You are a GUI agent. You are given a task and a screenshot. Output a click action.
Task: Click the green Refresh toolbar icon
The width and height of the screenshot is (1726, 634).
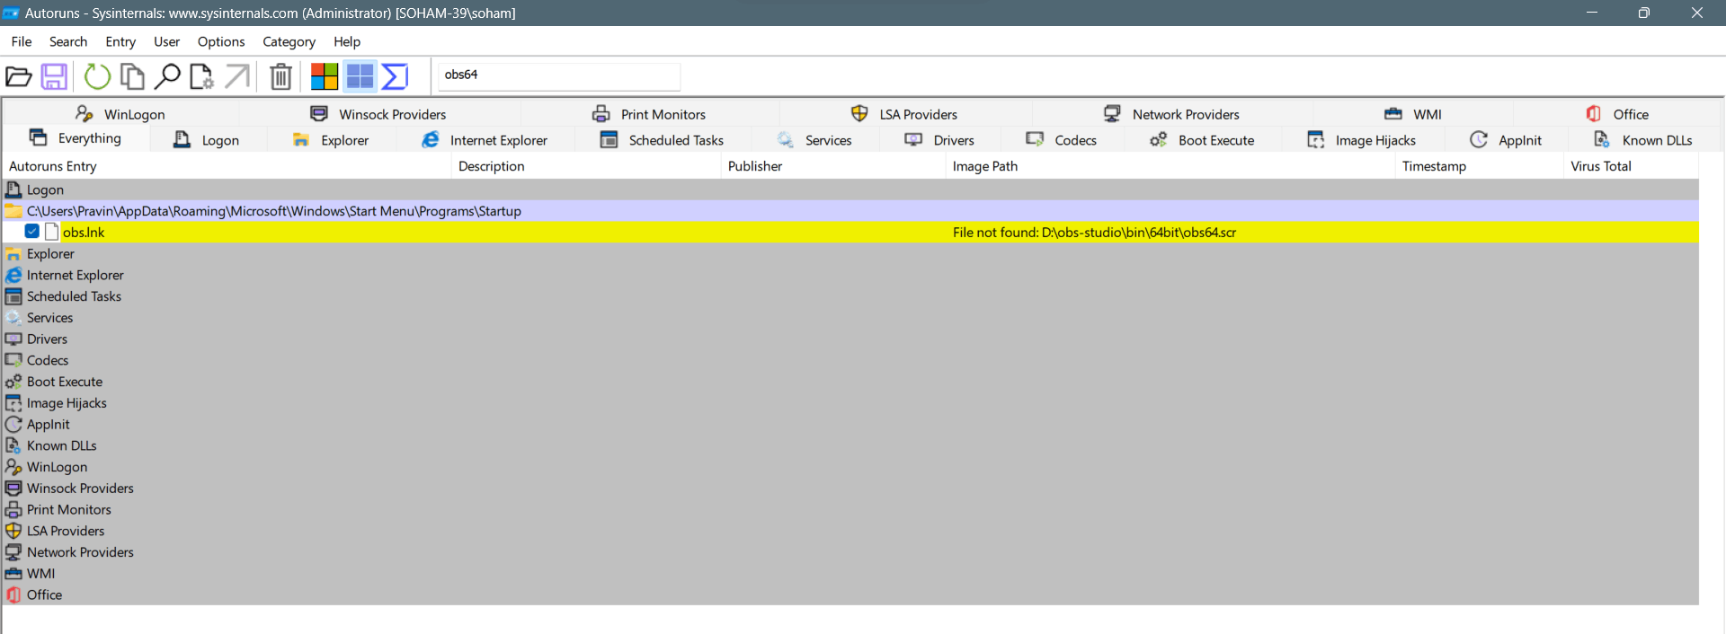(97, 76)
